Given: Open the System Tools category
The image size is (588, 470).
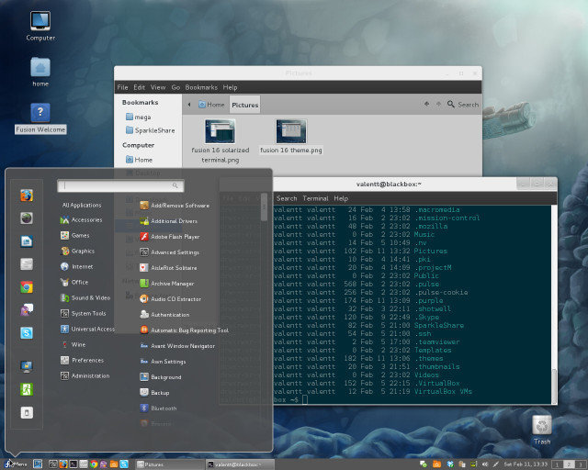Looking at the screenshot, I should [83, 313].
